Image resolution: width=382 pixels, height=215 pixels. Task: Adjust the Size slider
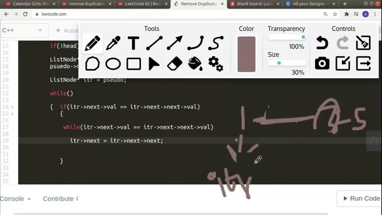pyautogui.click(x=286, y=63)
